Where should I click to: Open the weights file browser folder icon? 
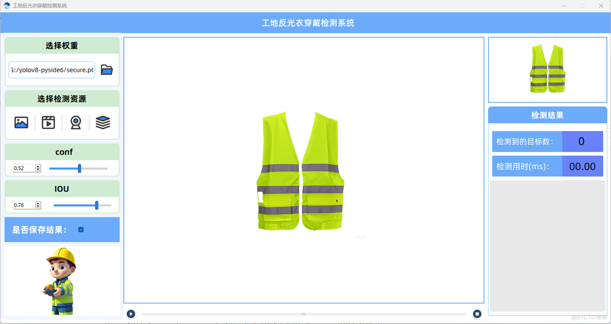click(x=107, y=70)
